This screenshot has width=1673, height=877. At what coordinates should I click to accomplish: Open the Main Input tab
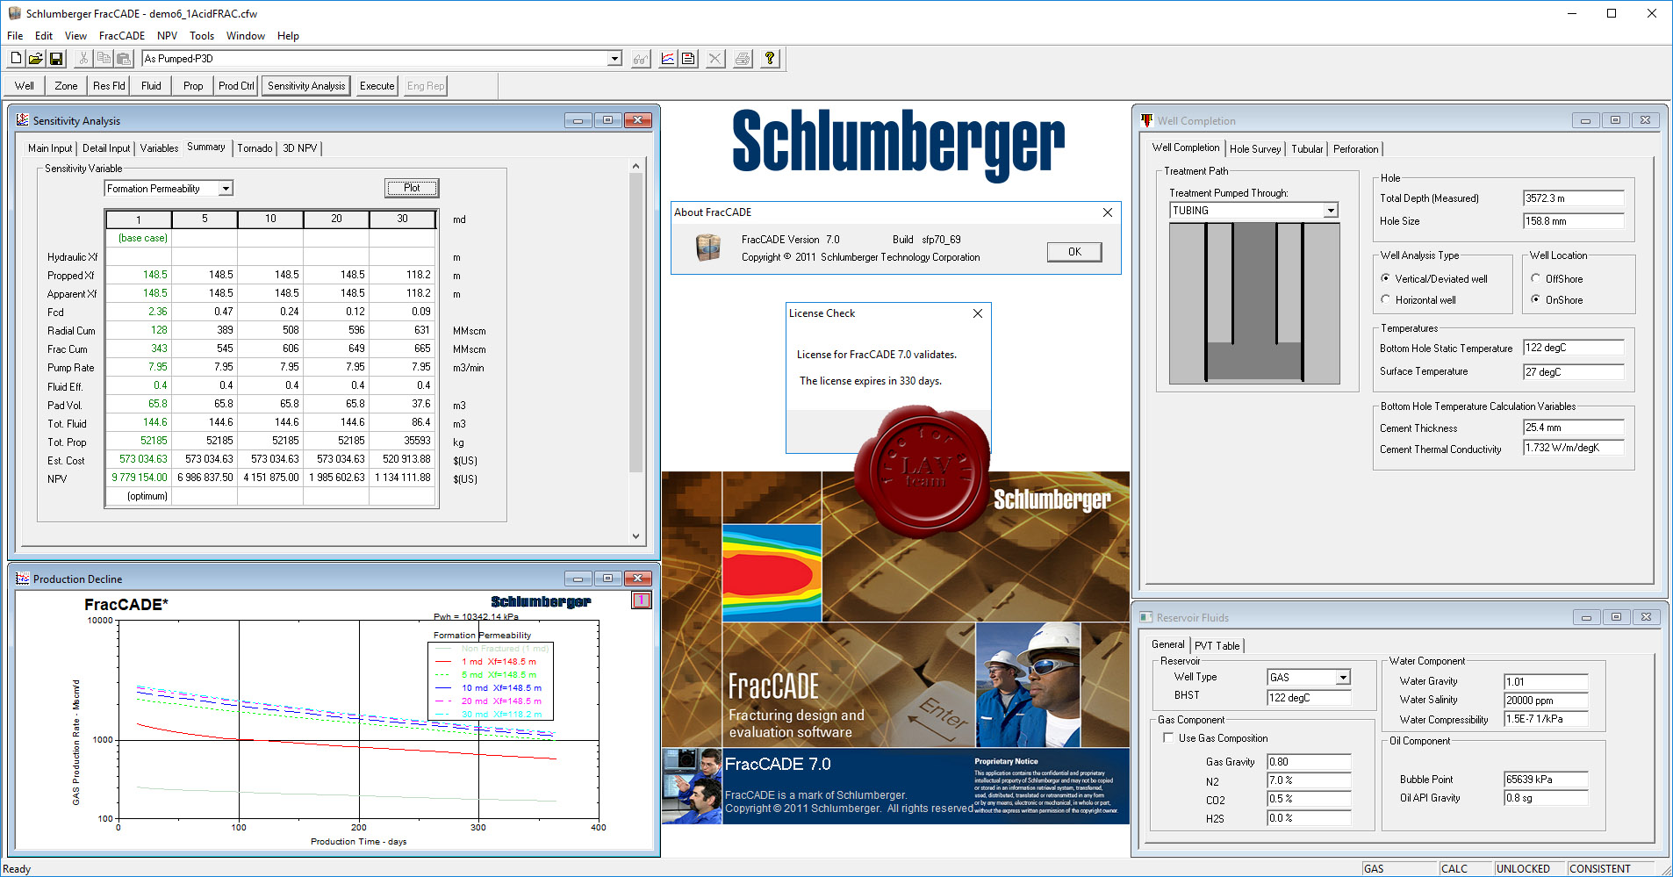50,148
